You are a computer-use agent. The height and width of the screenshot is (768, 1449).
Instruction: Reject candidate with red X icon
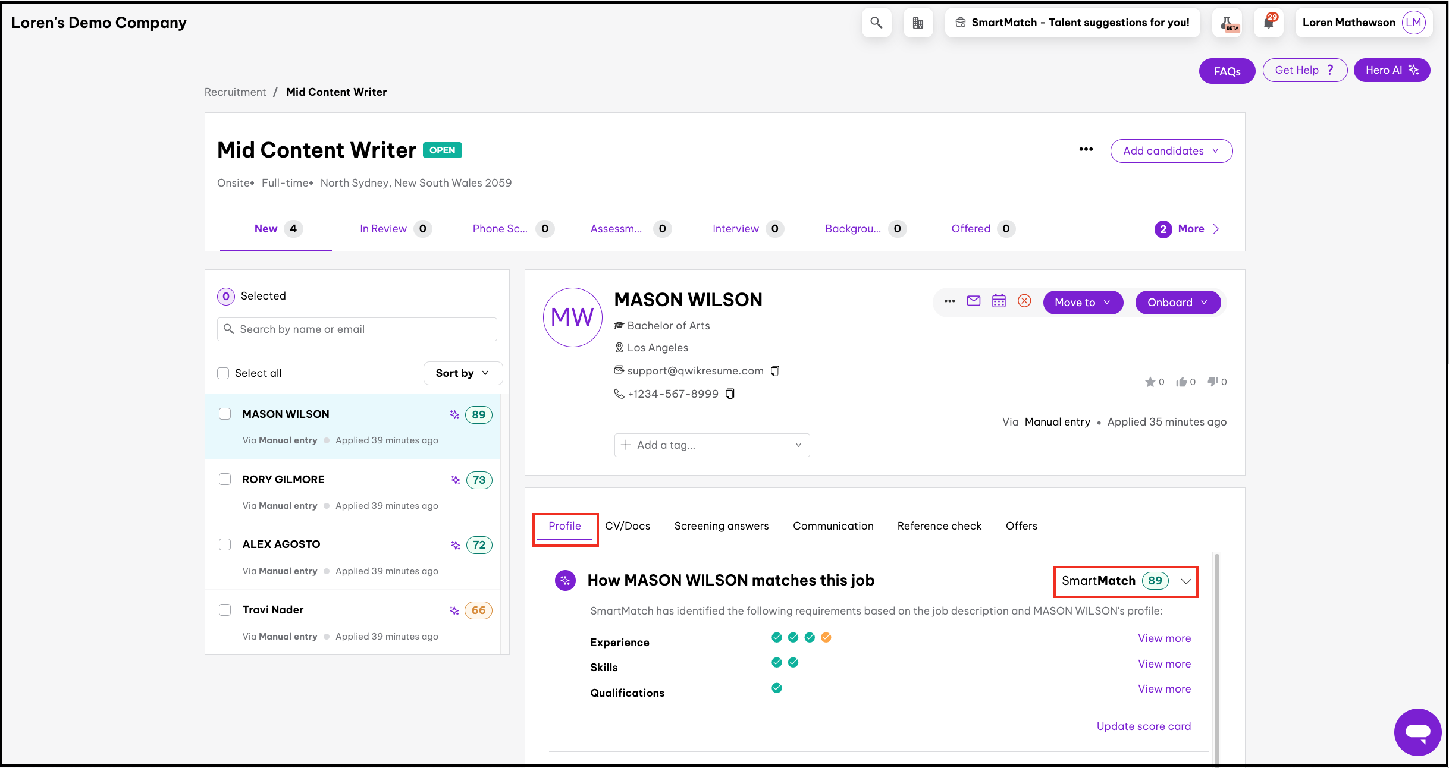tap(1024, 301)
